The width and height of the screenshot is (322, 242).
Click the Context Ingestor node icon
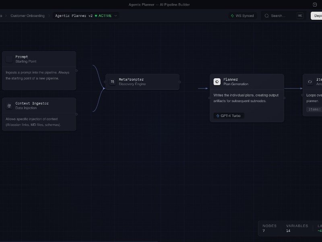(x=9, y=106)
